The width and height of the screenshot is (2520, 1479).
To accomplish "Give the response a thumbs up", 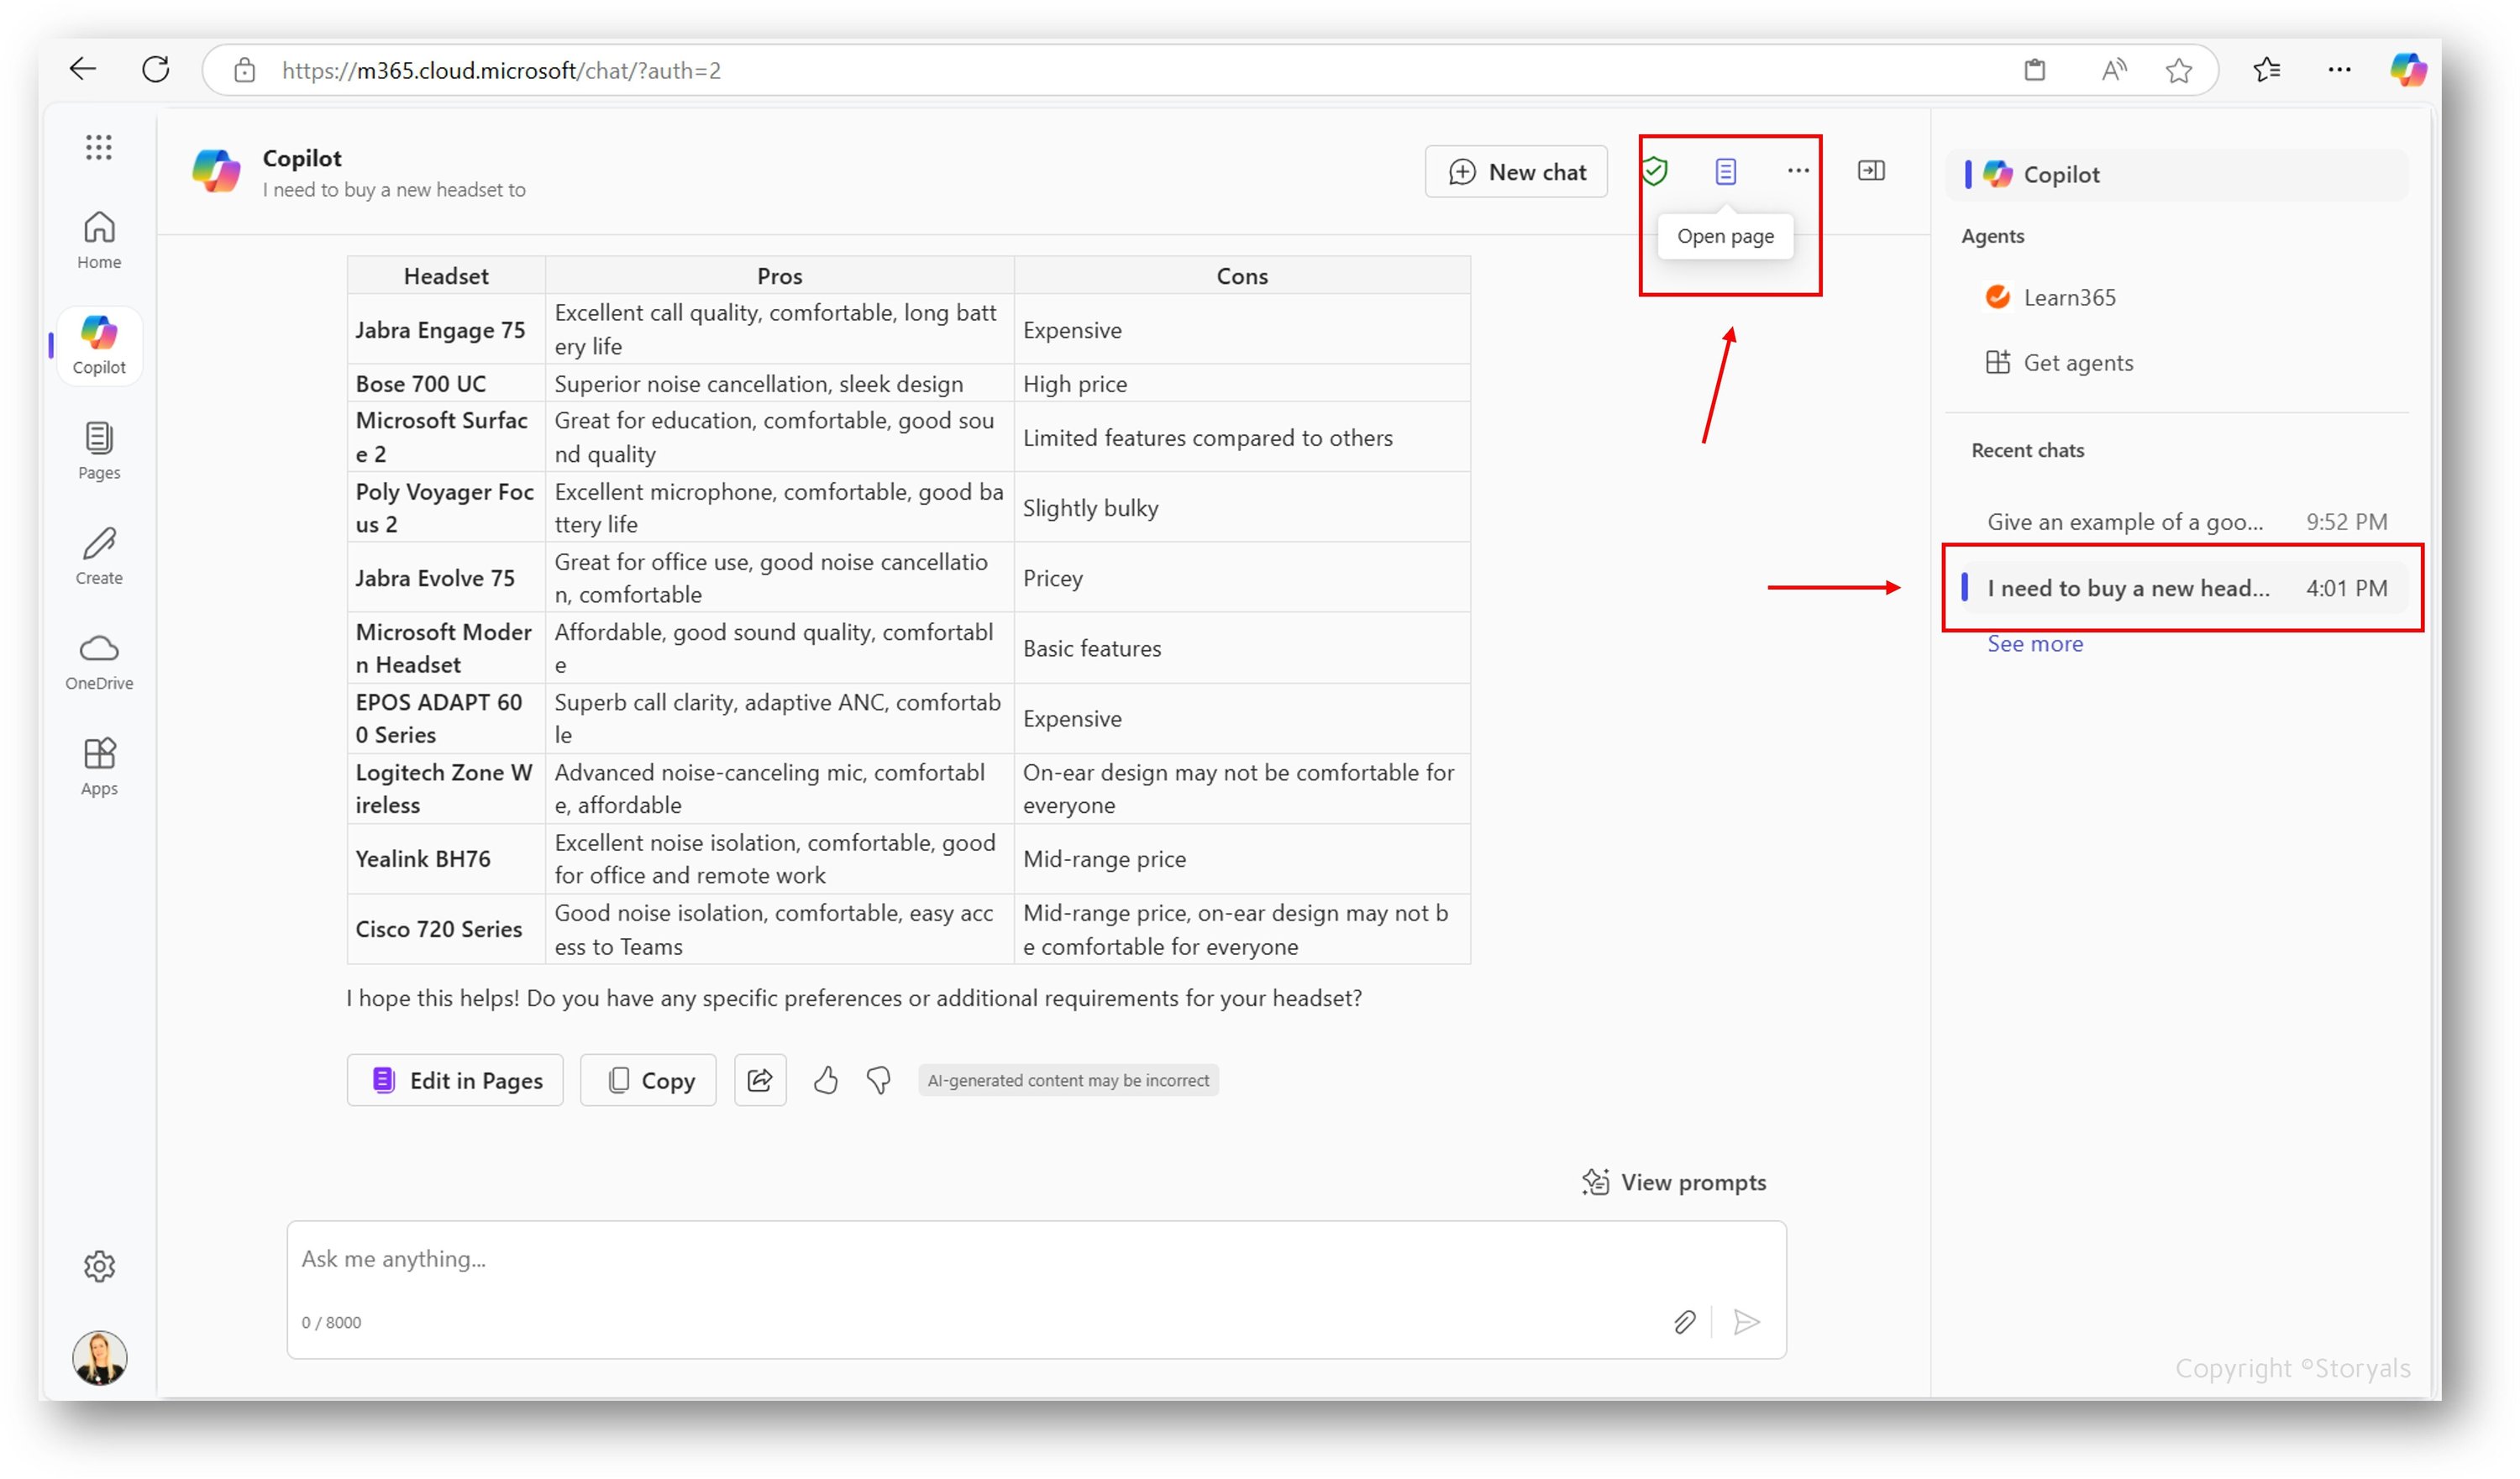I will [x=825, y=1080].
